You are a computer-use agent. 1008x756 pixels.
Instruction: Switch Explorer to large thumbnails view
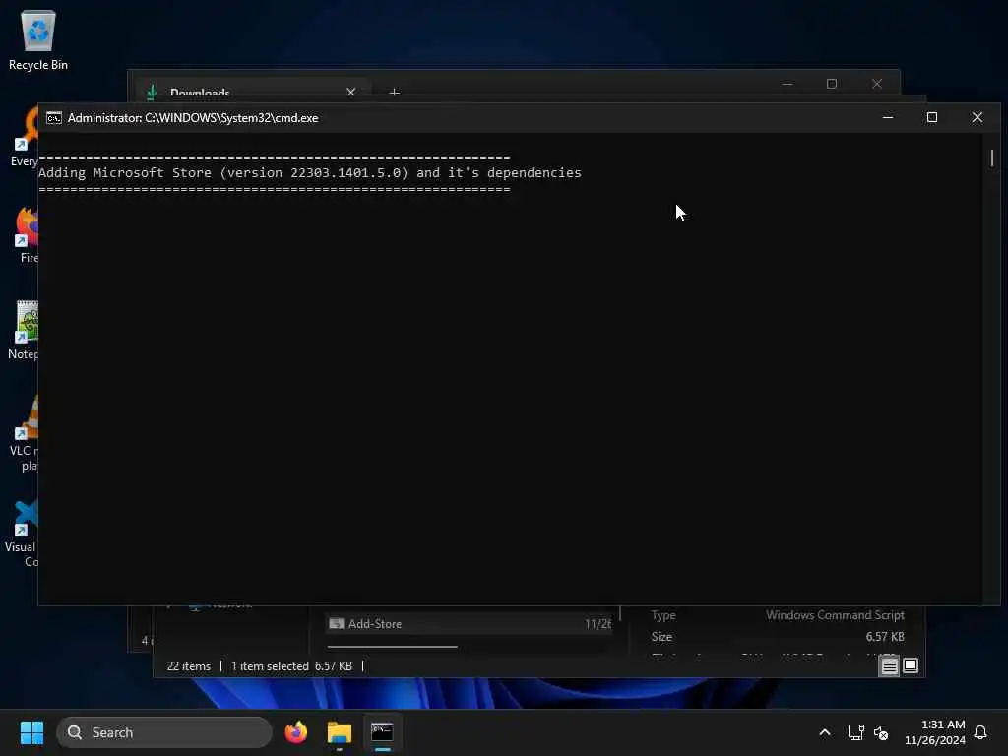[911, 666]
